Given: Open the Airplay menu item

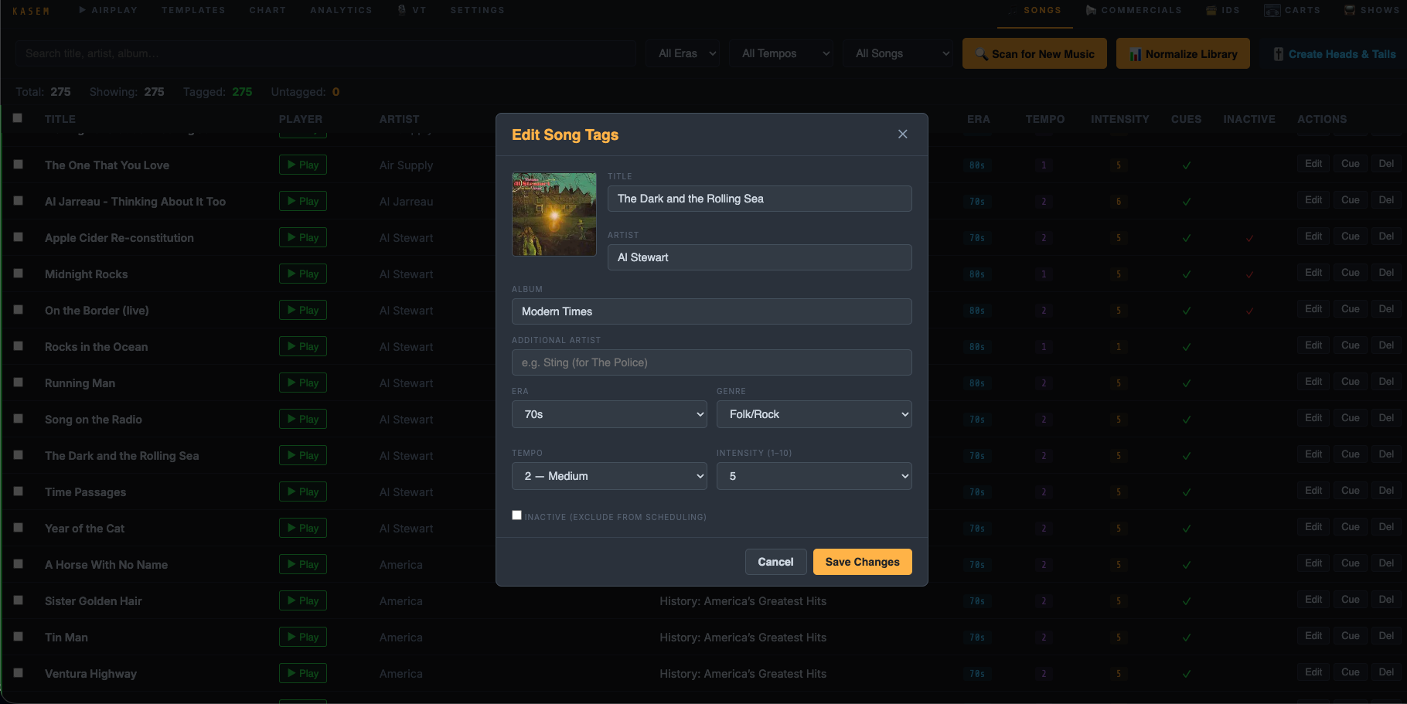Looking at the screenshot, I should point(107,10).
